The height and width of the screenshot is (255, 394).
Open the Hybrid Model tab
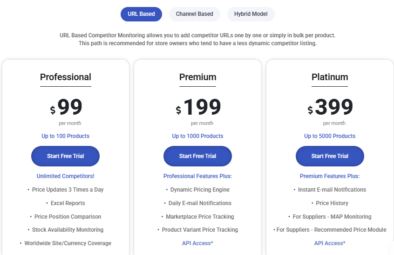point(251,14)
